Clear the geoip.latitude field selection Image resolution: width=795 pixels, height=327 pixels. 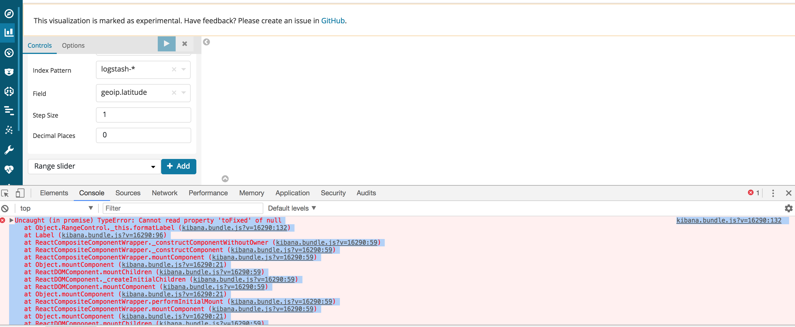point(174,93)
